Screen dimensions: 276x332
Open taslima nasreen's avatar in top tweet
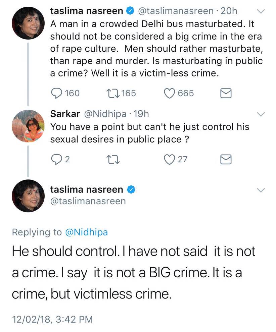tap(28, 23)
